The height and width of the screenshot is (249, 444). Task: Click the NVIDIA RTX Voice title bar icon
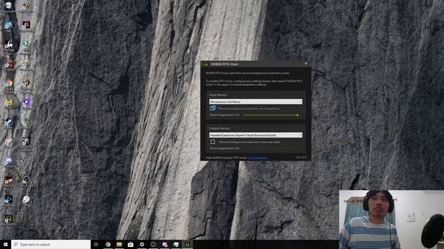click(x=206, y=64)
